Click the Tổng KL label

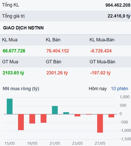tap(11, 5)
